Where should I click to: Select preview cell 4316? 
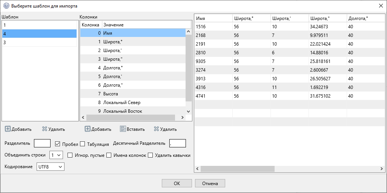coord(213,87)
